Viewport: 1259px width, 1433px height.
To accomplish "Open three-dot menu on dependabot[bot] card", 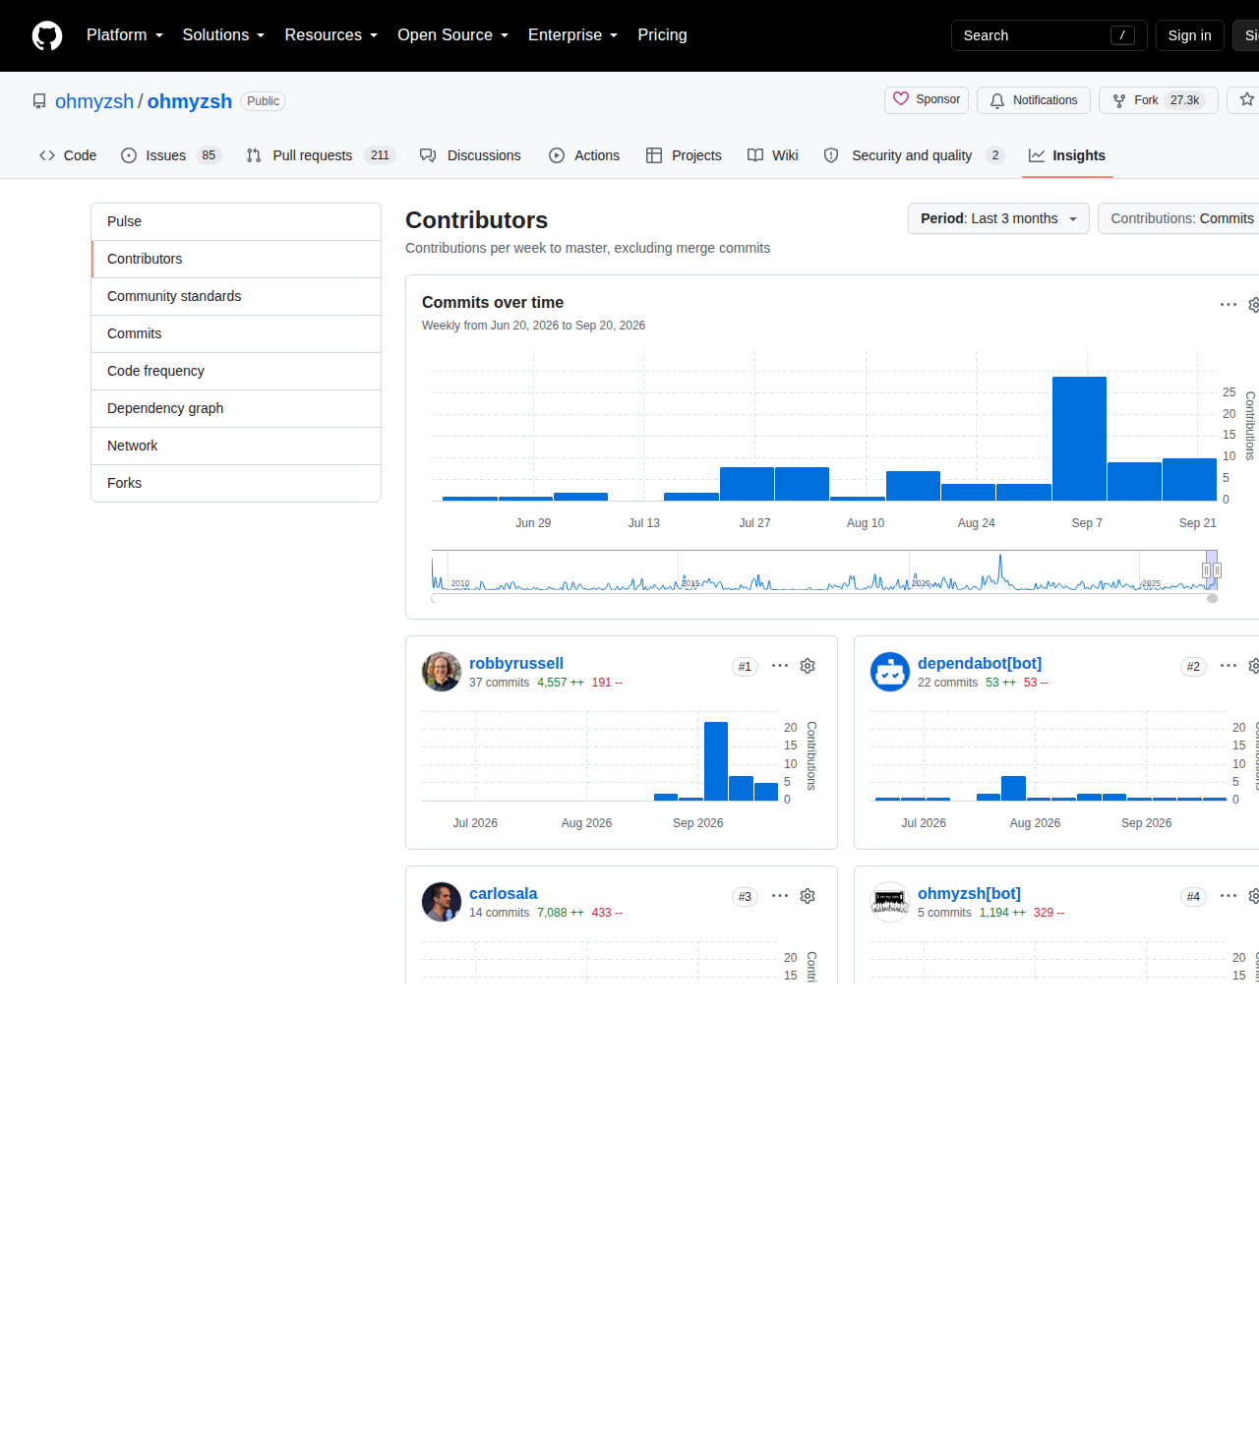I will pos(1229,666).
